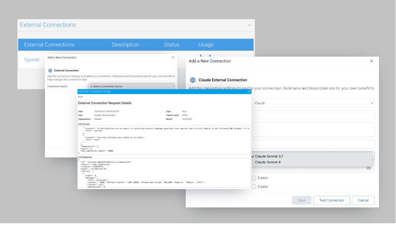Click the globe icon beside Claude External Connection
396x232 pixels.
point(193,80)
